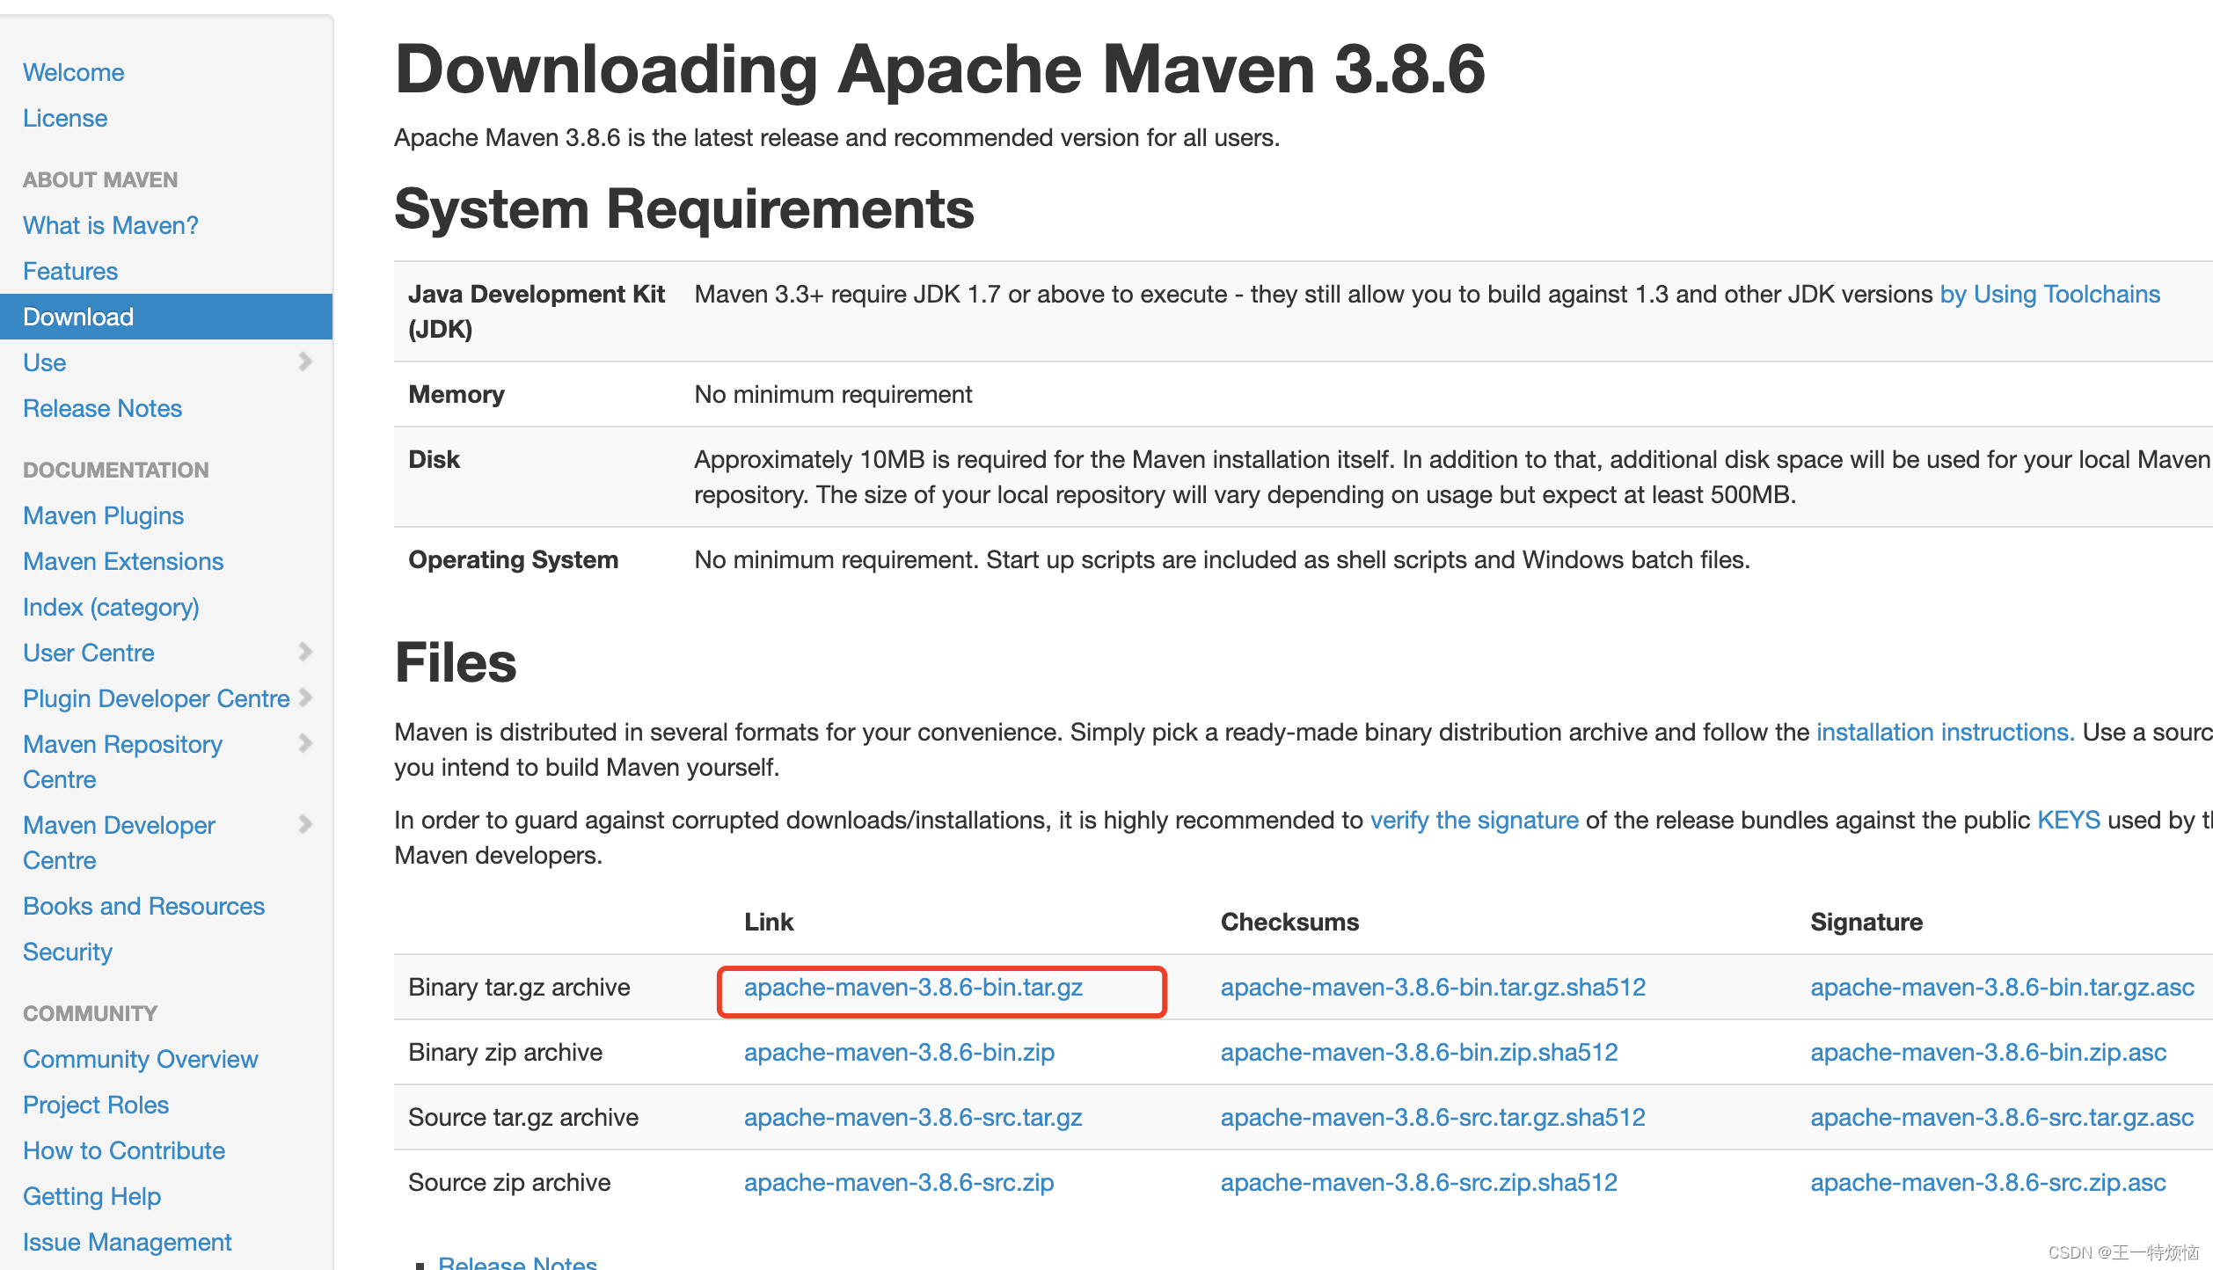Click the 'Binary tar.gz archive' row label
The image size is (2213, 1270).
519,987
